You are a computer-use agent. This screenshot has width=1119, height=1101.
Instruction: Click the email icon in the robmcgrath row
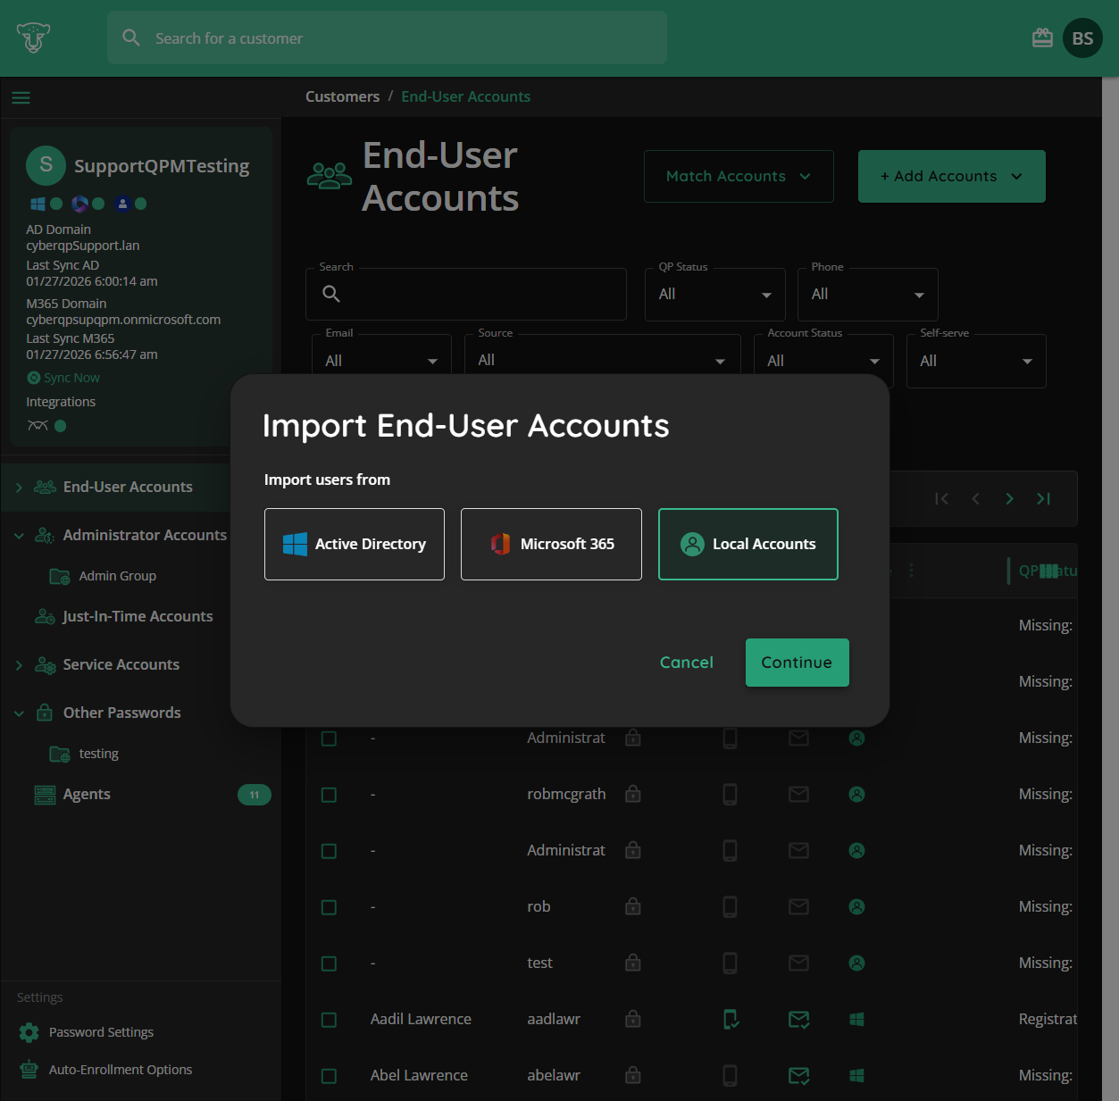799,794
